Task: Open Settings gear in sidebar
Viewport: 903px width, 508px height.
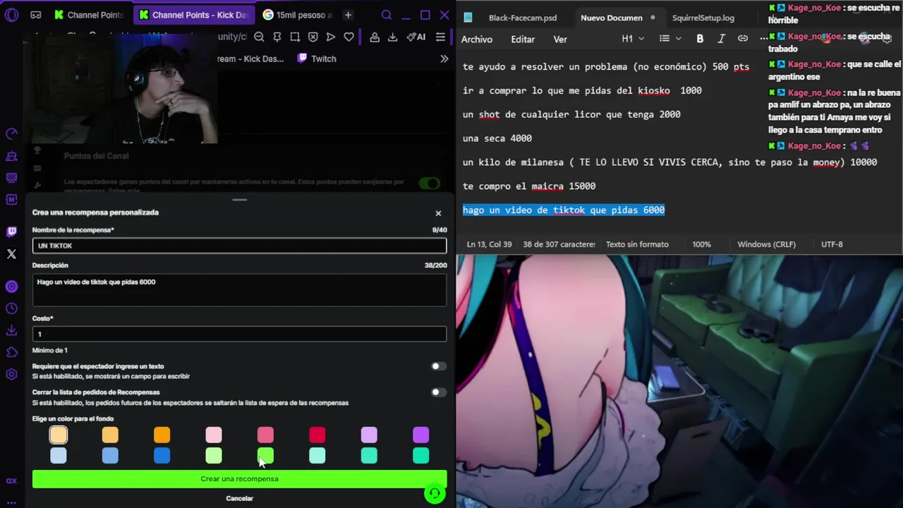Action: (x=11, y=374)
